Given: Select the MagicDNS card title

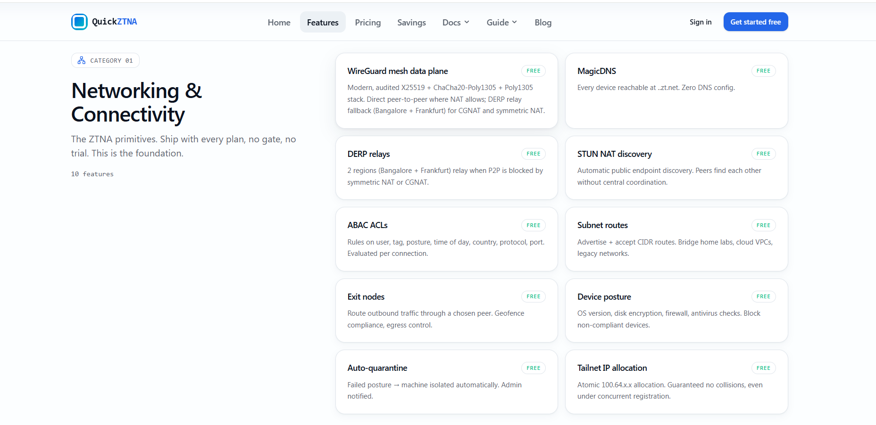Looking at the screenshot, I should click(597, 71).
